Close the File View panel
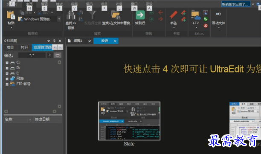261x154 pixels. [x=60, y=41]
